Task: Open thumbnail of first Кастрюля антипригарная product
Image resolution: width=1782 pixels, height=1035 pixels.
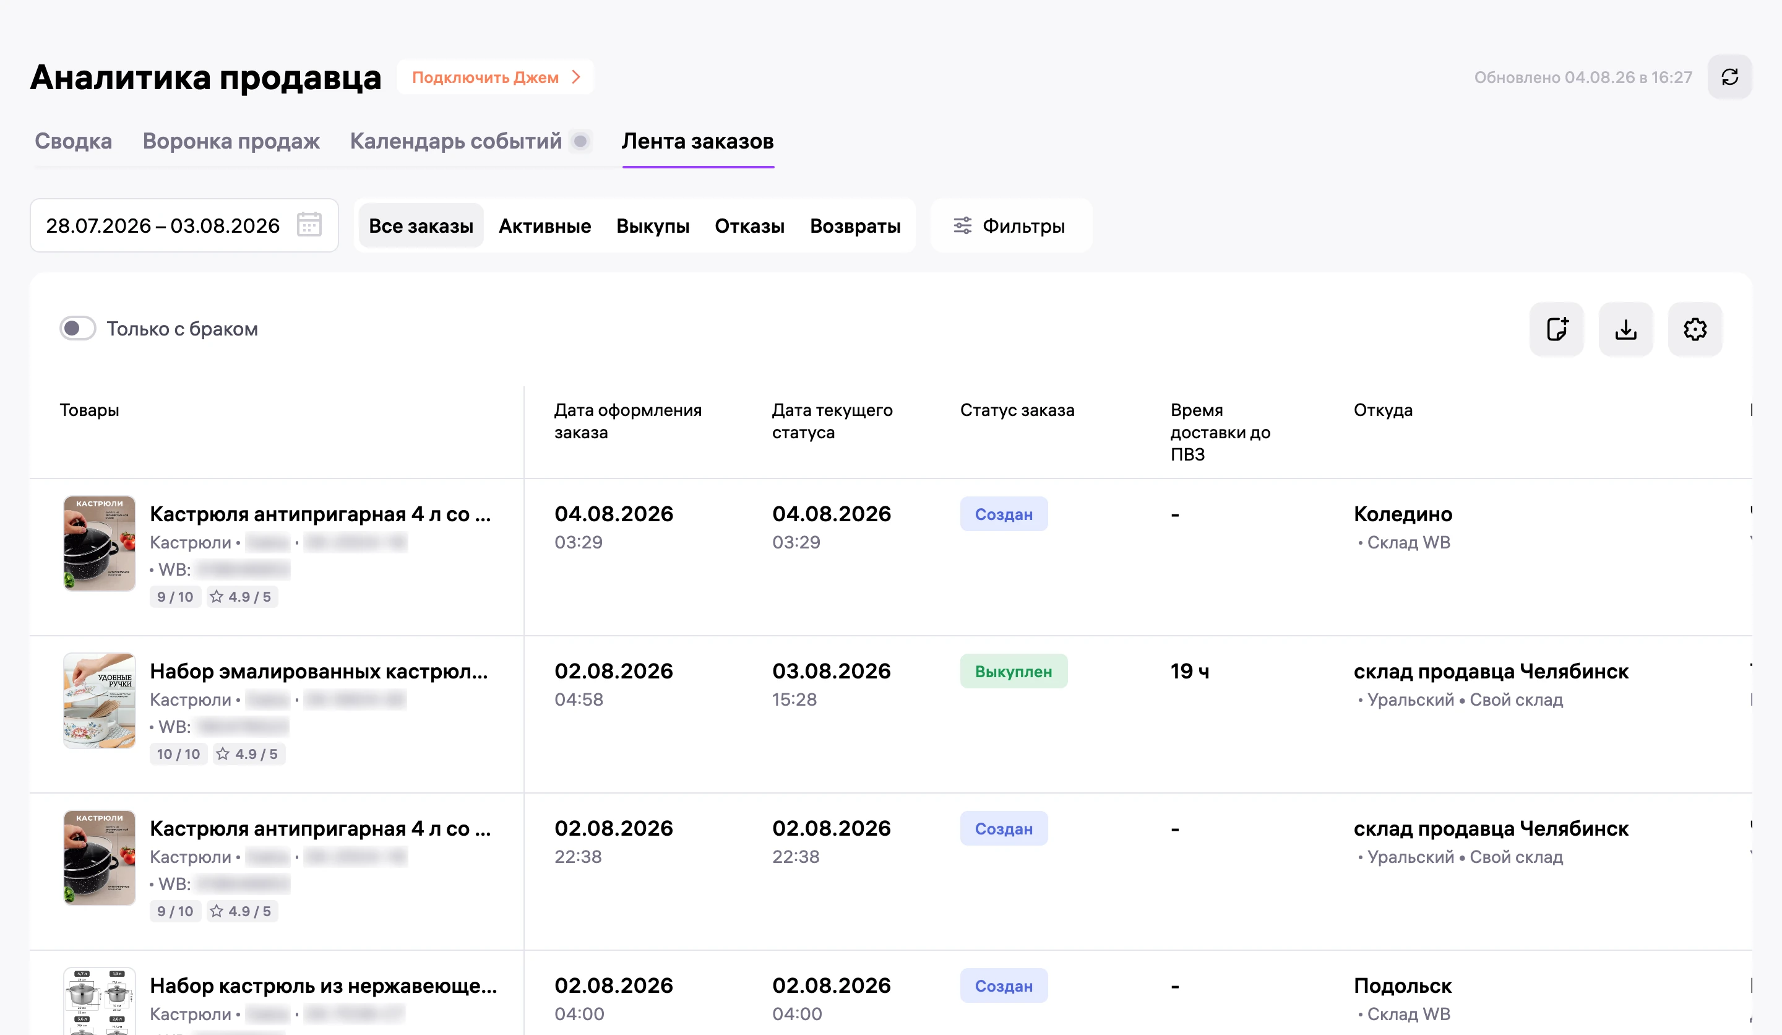Action: tap(100, 543)
